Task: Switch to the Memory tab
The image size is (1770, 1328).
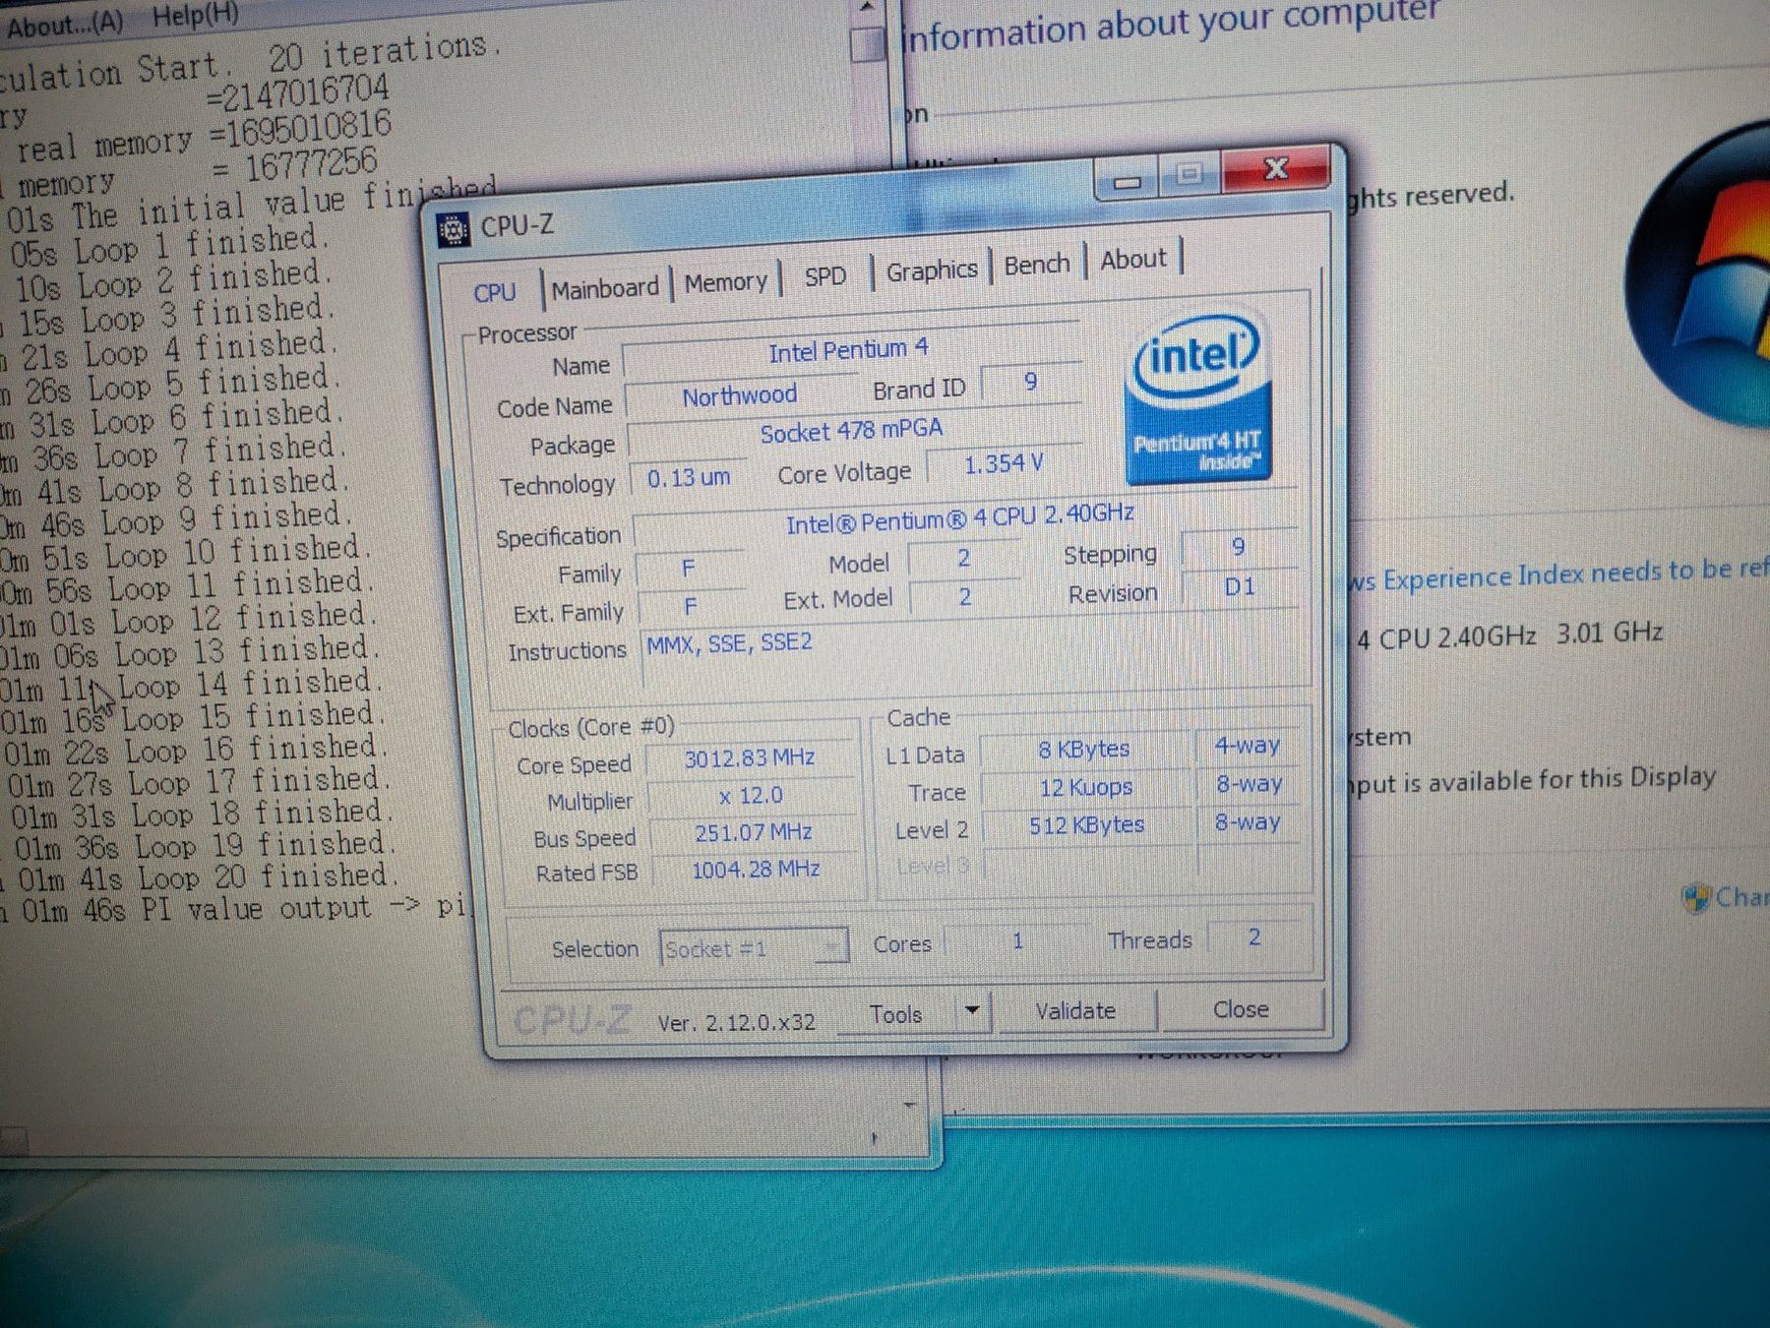Action: click(726, 282)
